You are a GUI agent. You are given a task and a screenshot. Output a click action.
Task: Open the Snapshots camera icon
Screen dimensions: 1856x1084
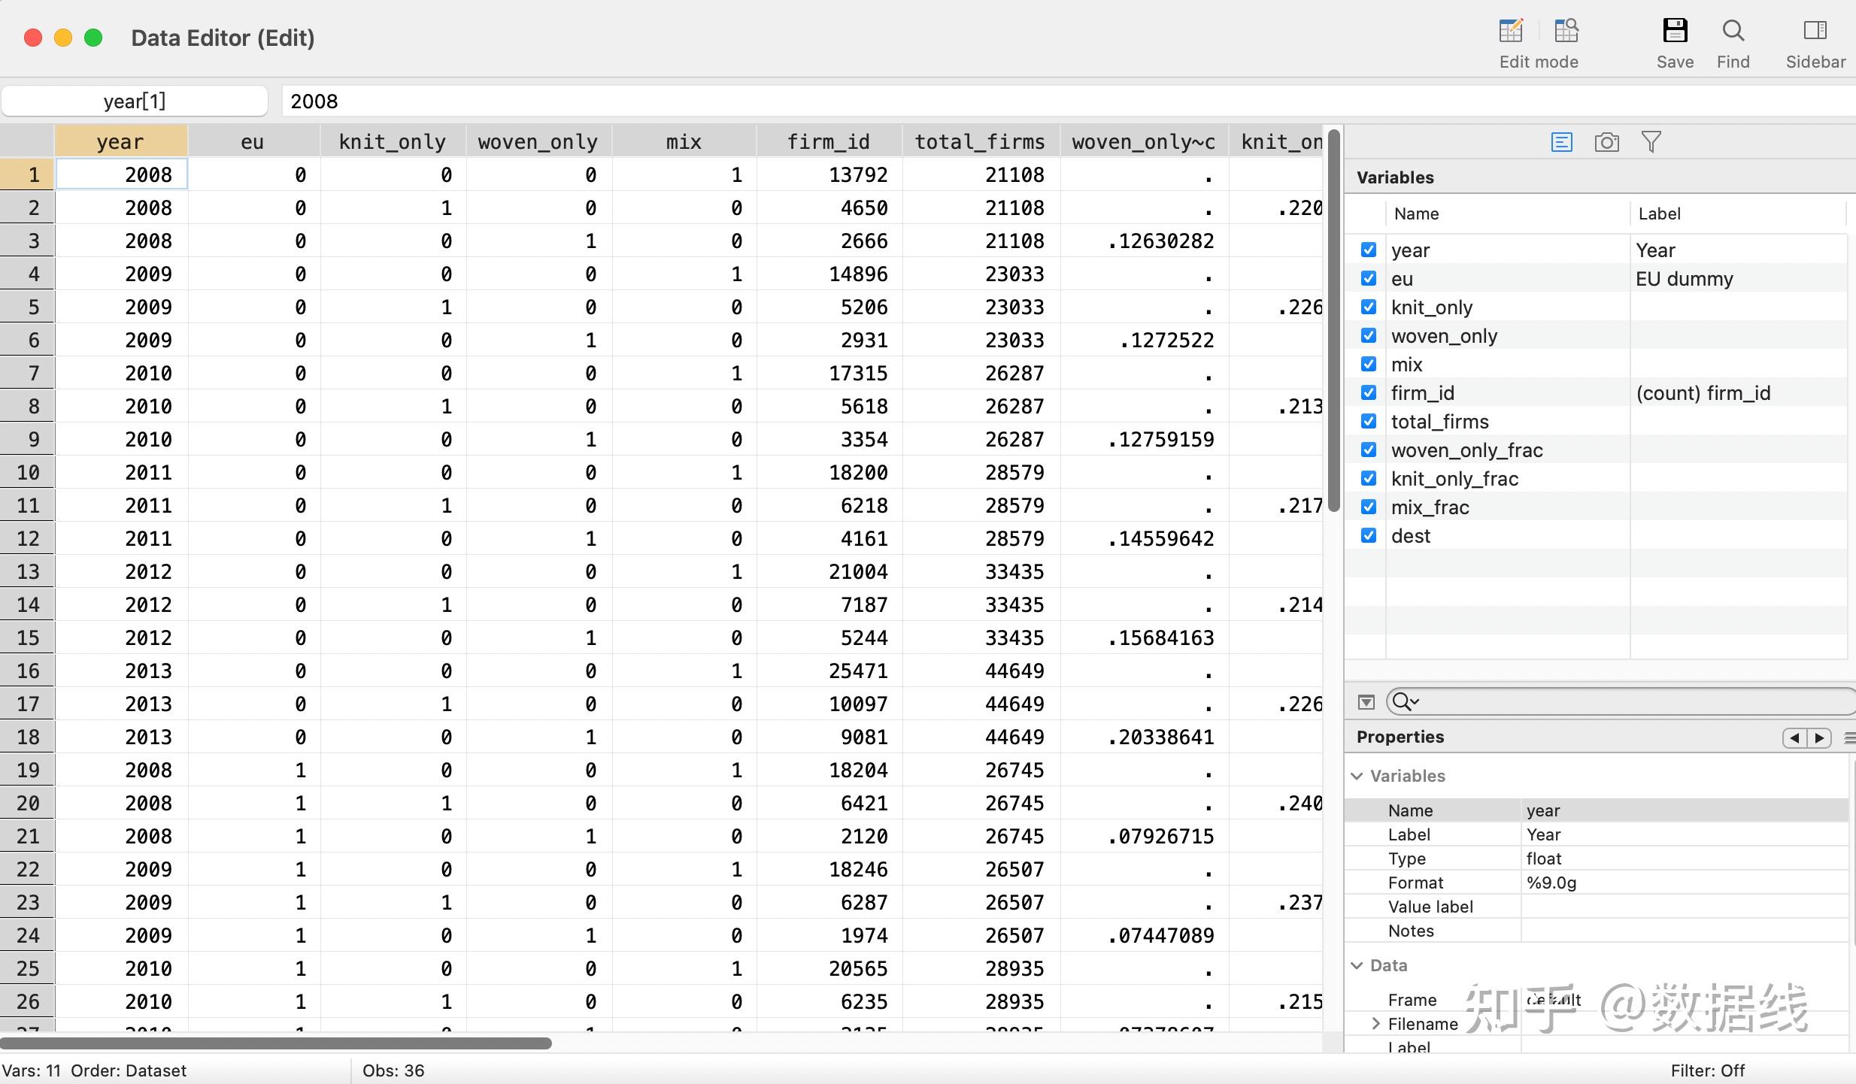(1606, 142)
